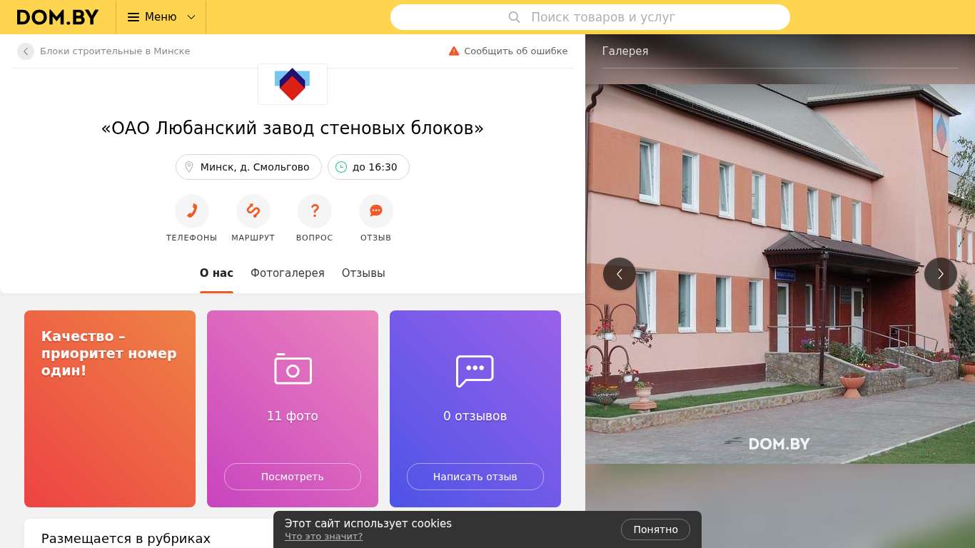Show previous gallery photo arrow
975x548 pixels.
(620, 274)
